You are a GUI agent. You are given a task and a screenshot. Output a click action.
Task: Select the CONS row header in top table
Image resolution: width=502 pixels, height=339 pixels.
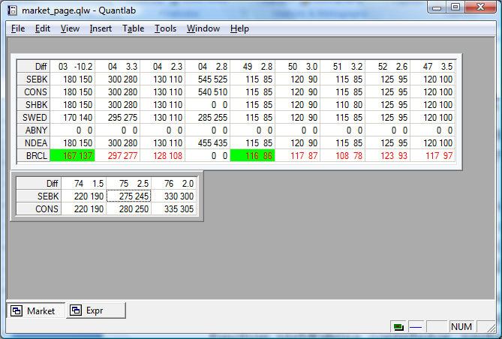pos(33,91)
